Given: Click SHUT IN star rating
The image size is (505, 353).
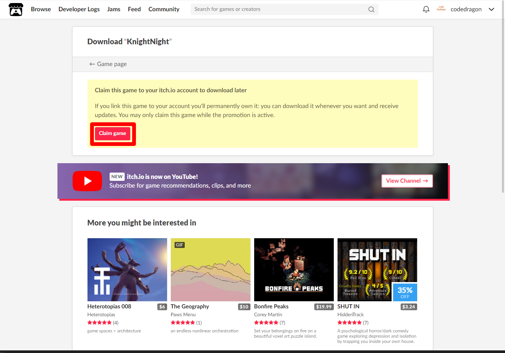Looking at the screenshot, I should coord(350,323).
